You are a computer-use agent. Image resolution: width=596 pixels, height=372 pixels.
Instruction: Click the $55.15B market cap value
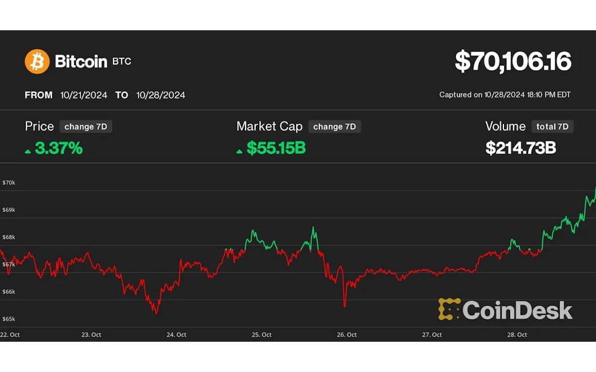point(276,148)
